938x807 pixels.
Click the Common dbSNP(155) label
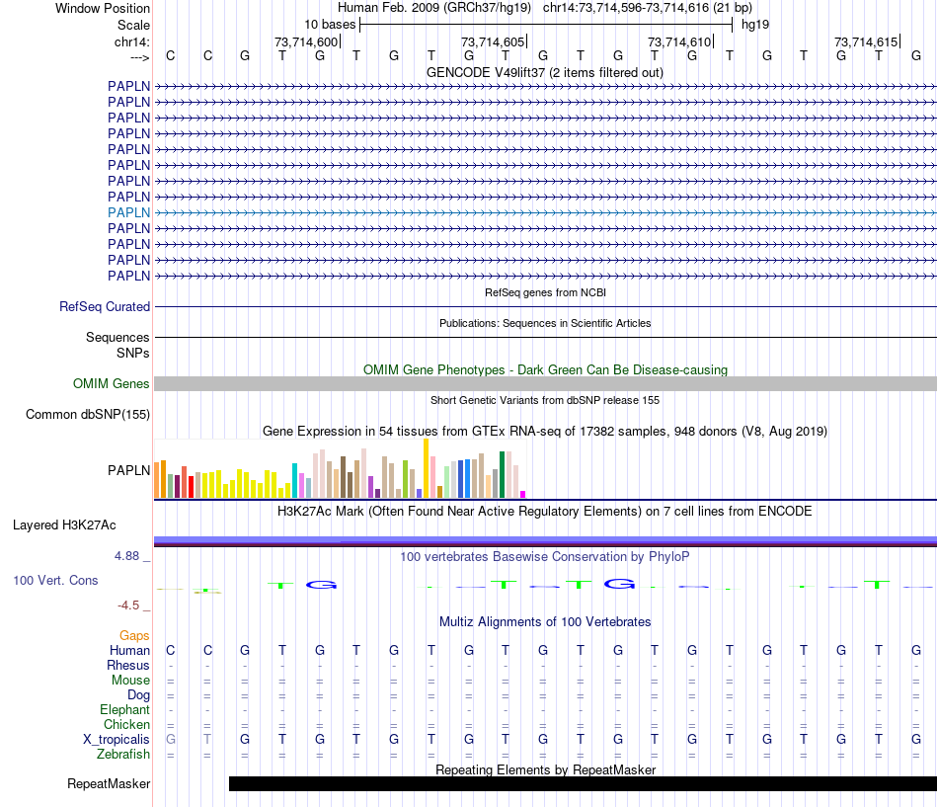(87, 414)
